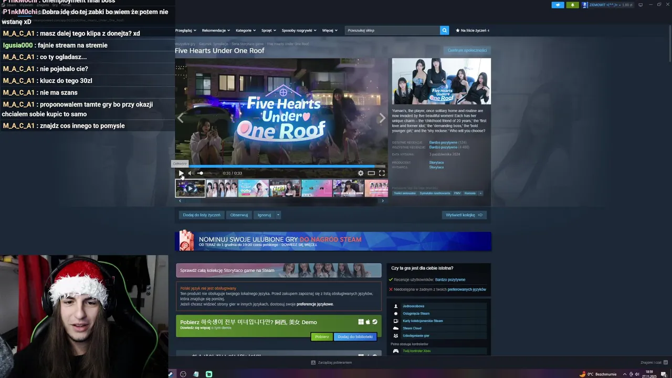The image size is (672, 378).
Task: Select the four girls screenshot thumbnail
Action: coord(222,188)
